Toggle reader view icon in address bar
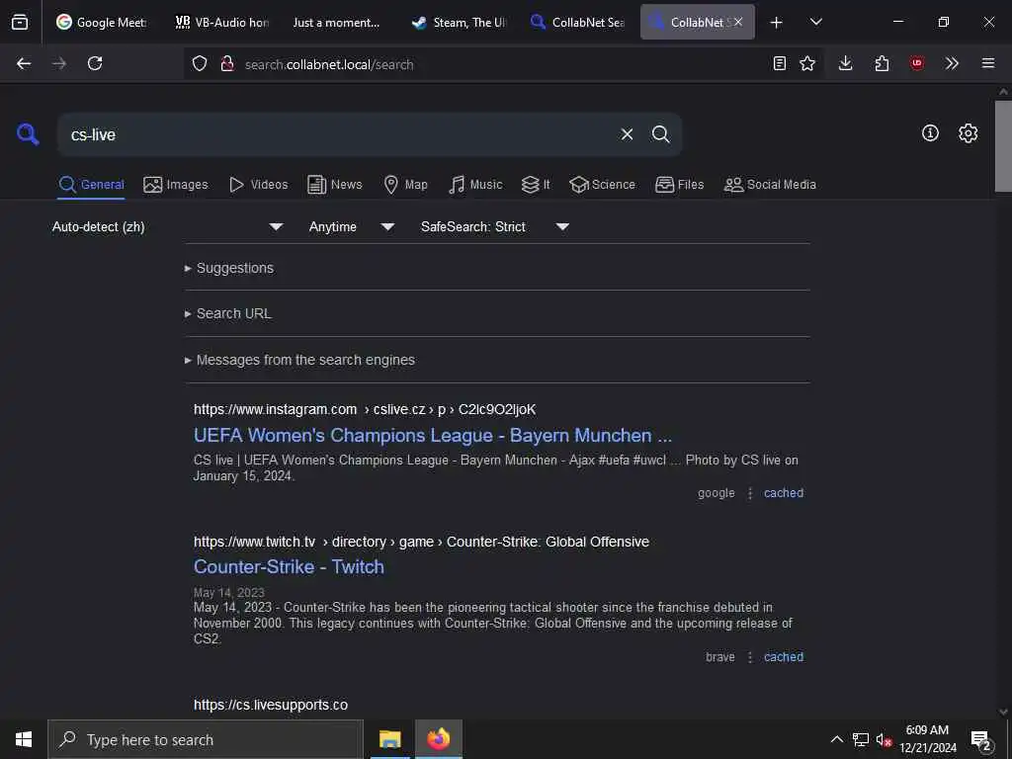The height and width of the screenshot is (759, 1012). 780,63
